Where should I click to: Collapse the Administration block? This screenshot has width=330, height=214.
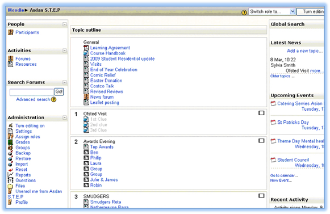pyautogui.click(x=65, y=118)
